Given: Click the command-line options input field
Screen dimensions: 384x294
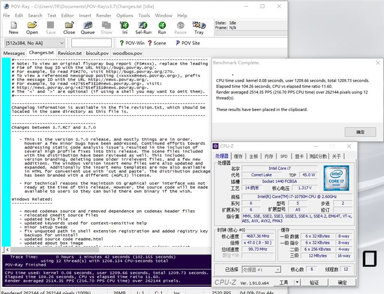Looking at the screenshot, I should coord(92,43).
